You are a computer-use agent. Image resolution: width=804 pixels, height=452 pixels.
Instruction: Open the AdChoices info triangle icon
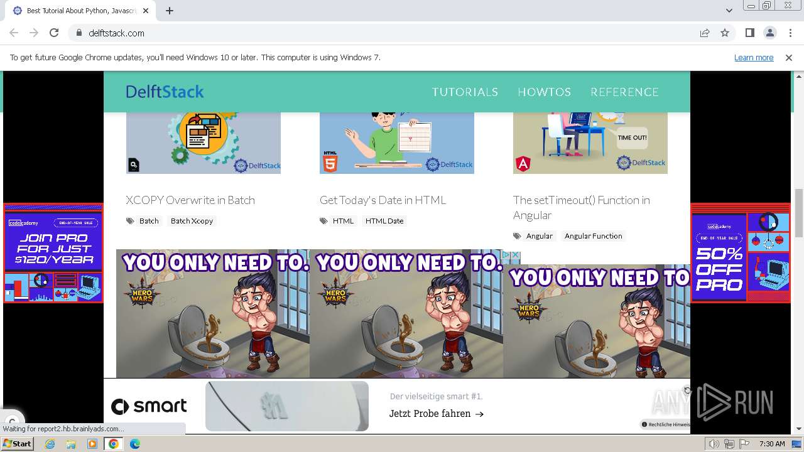pyautogui.click(x=506, y=255)
